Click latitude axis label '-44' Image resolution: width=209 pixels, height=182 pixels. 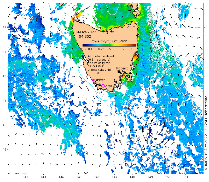point(4,101)
